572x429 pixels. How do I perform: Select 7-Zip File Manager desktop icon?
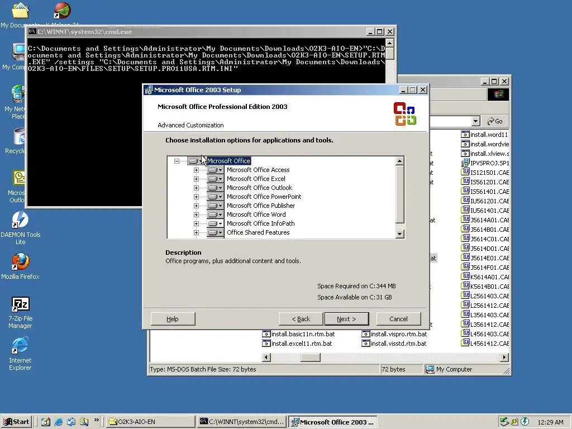click(21, 304)
